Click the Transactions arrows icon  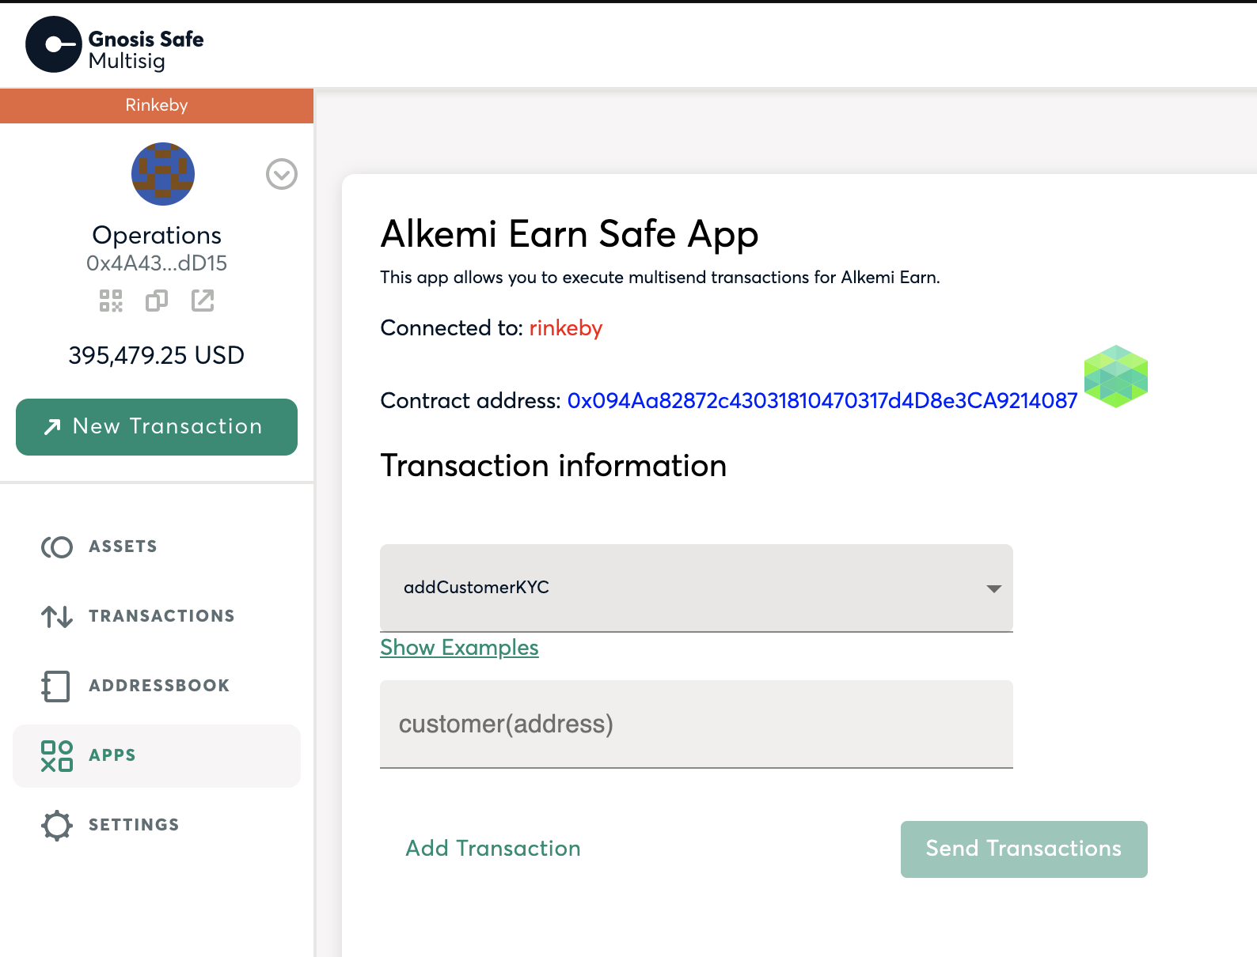(x=57, y=616)
